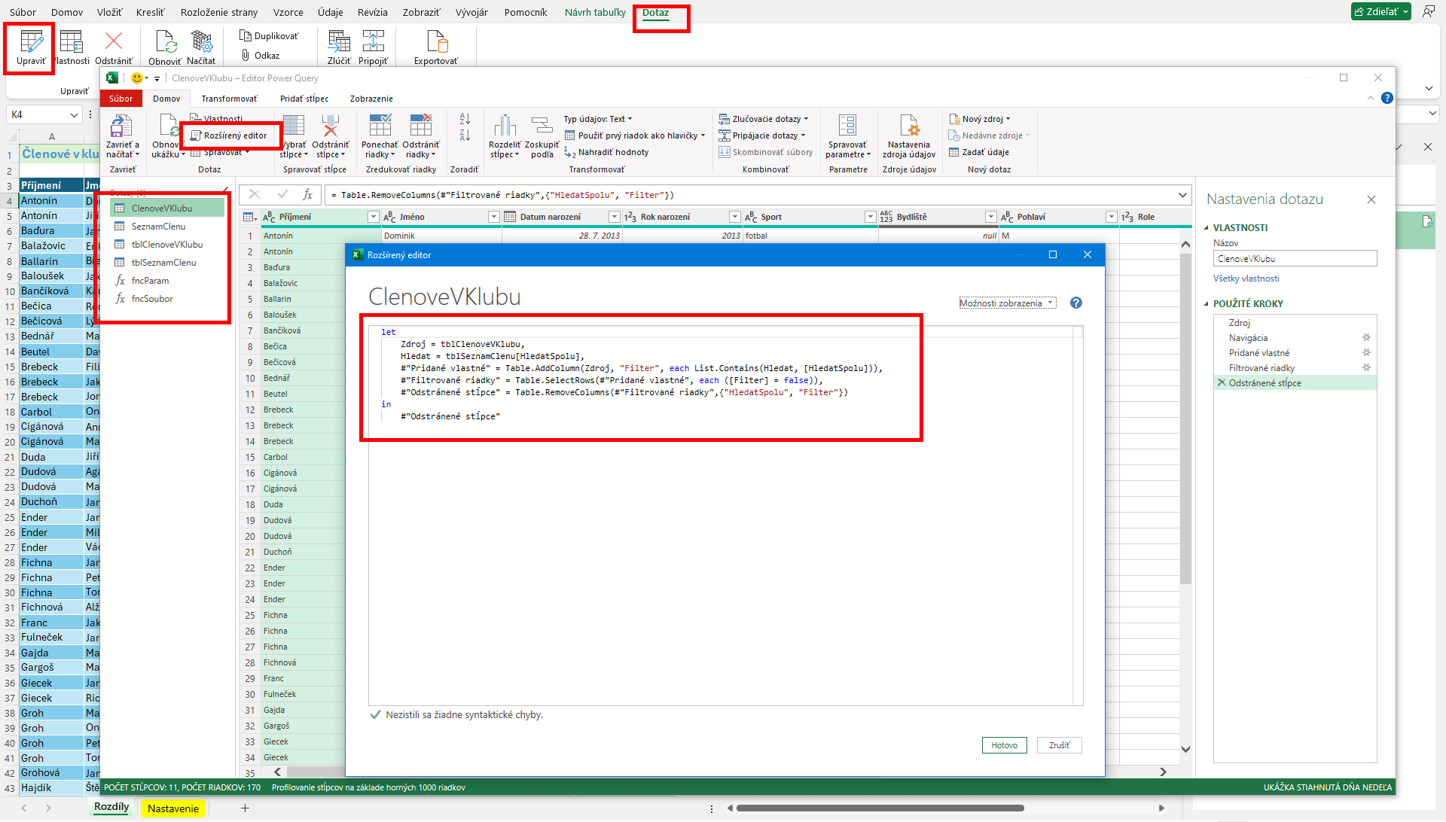Image resolution: width=1446 pixels, height=822 pixels.
Task: Click the blue help question icon in editor
Action: coord(1075,303)
